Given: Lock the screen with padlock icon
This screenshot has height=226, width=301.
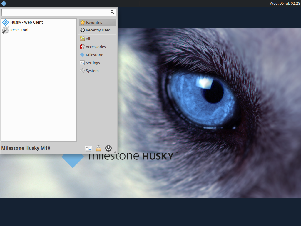Looking at the screenshot, I should click(98, 148).
